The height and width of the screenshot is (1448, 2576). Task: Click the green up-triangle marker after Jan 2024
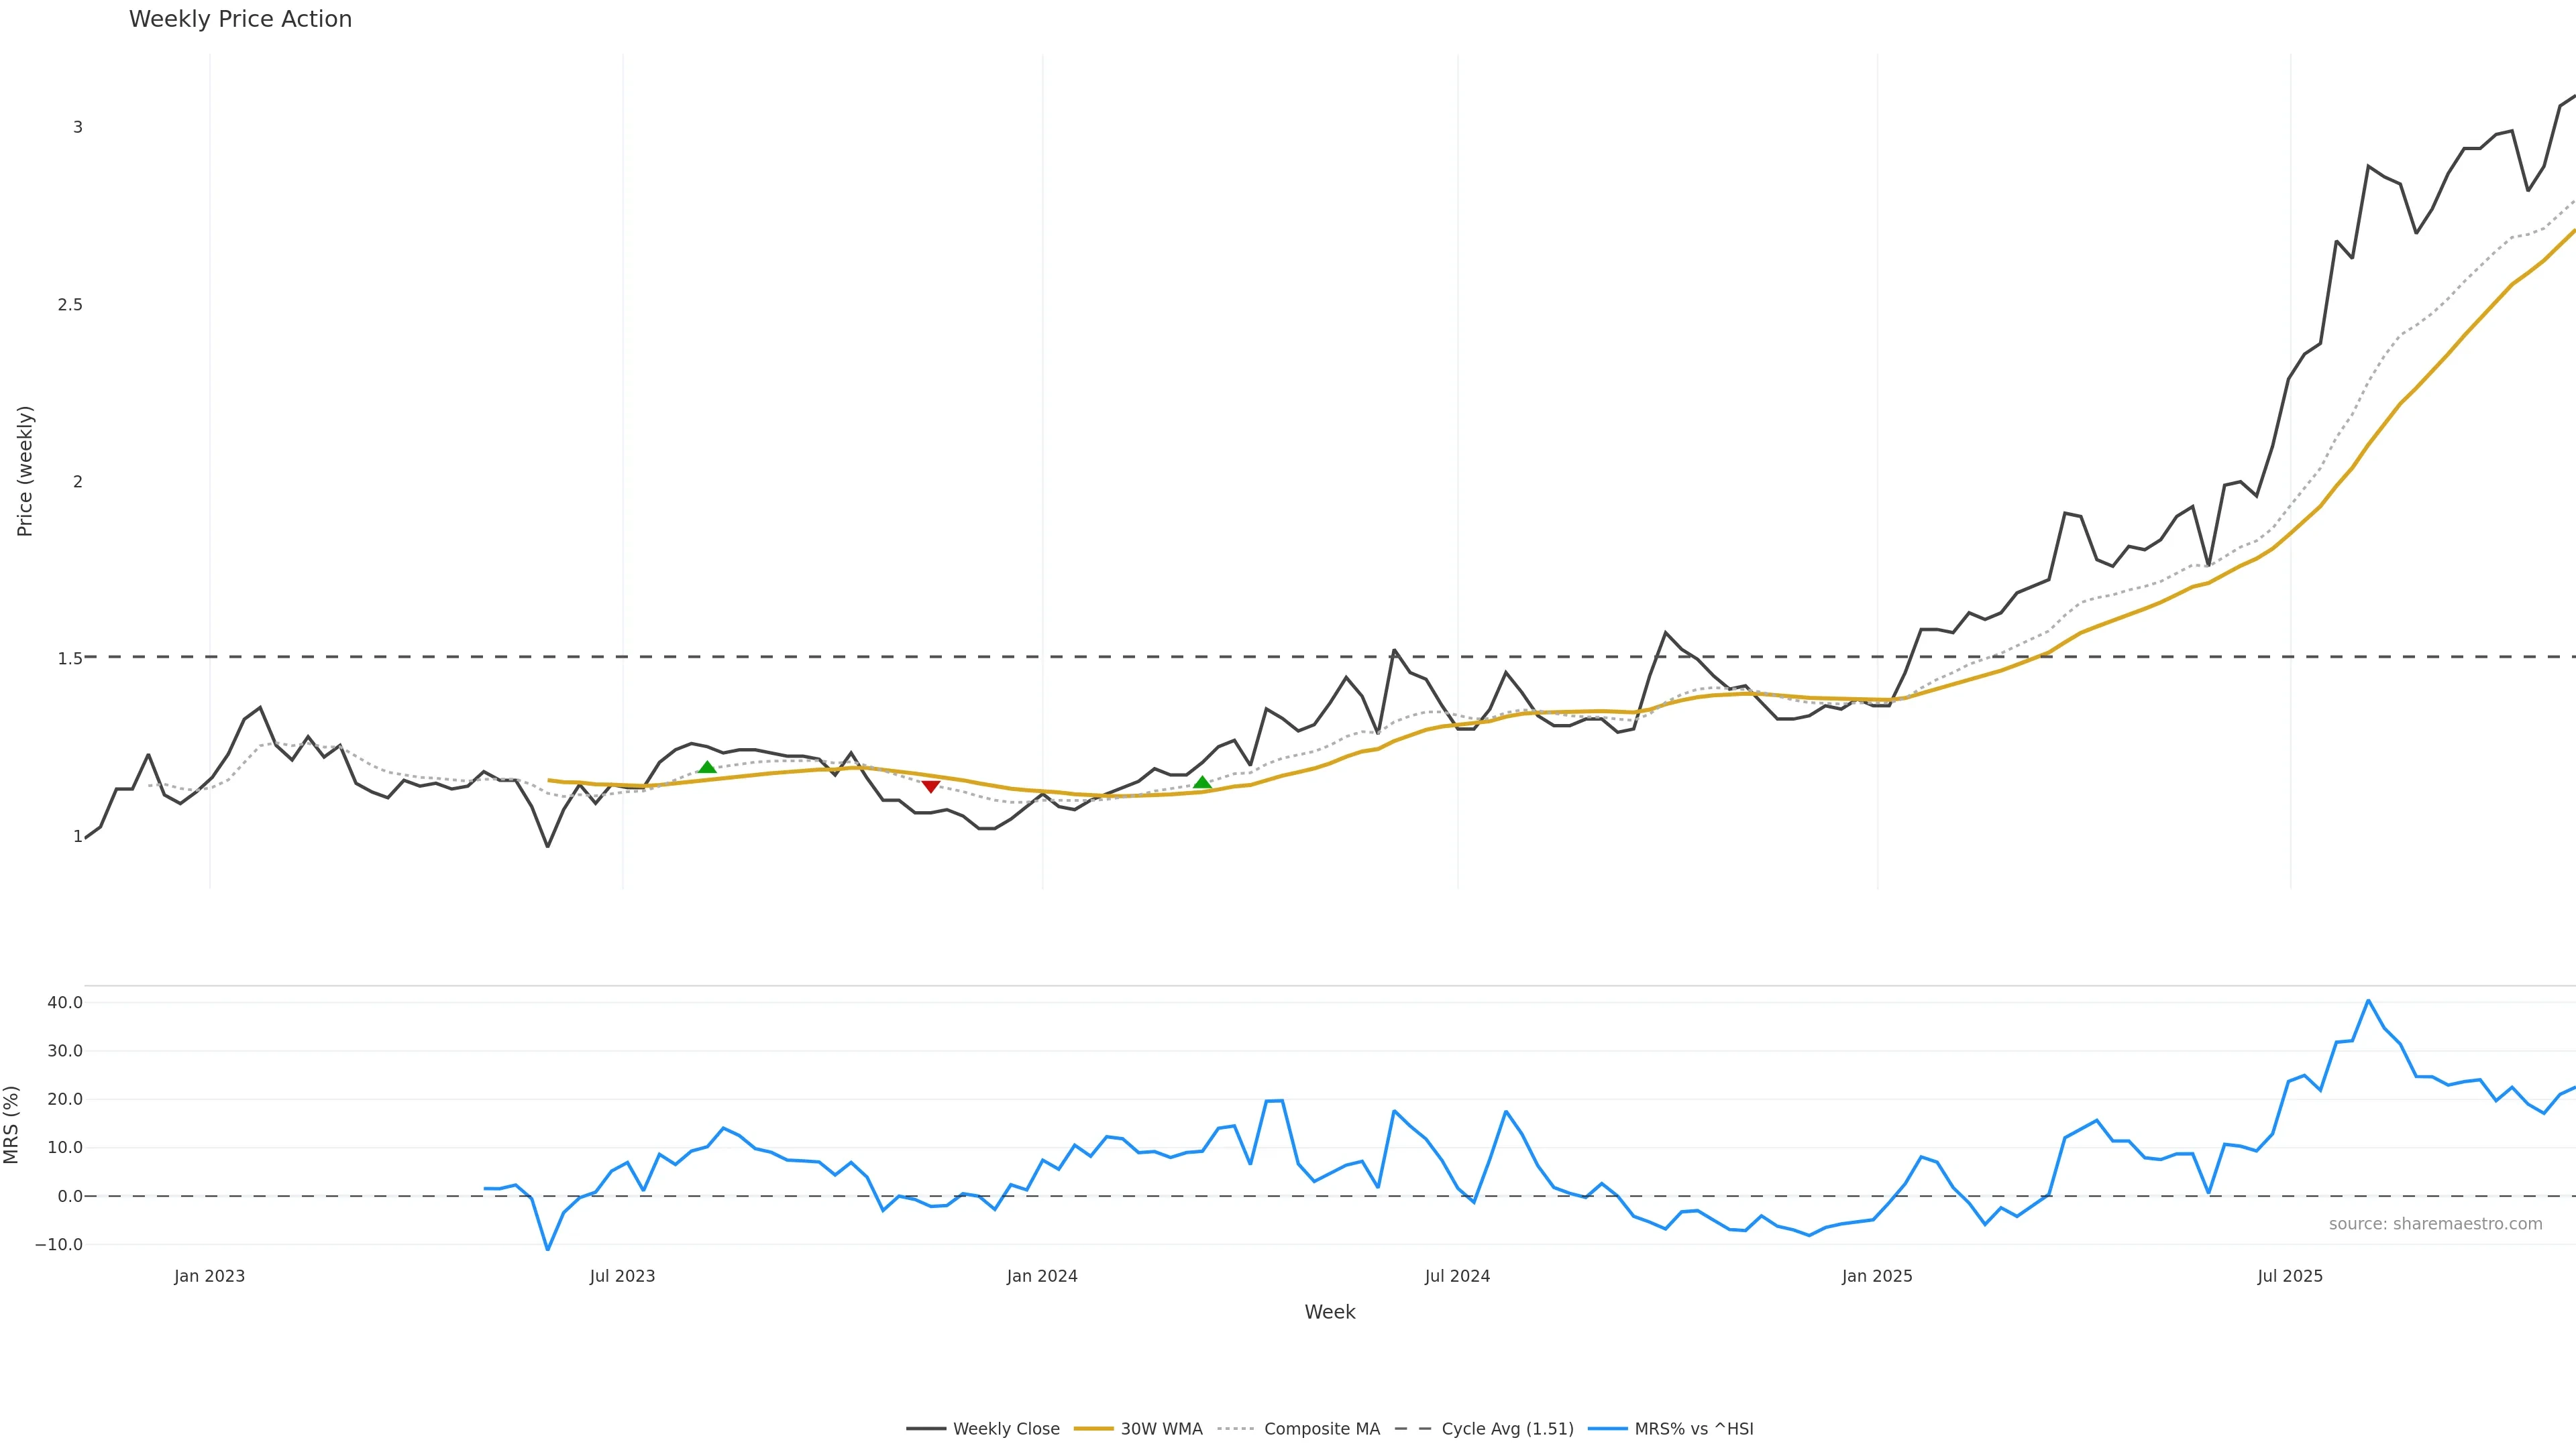point(1202,782)
